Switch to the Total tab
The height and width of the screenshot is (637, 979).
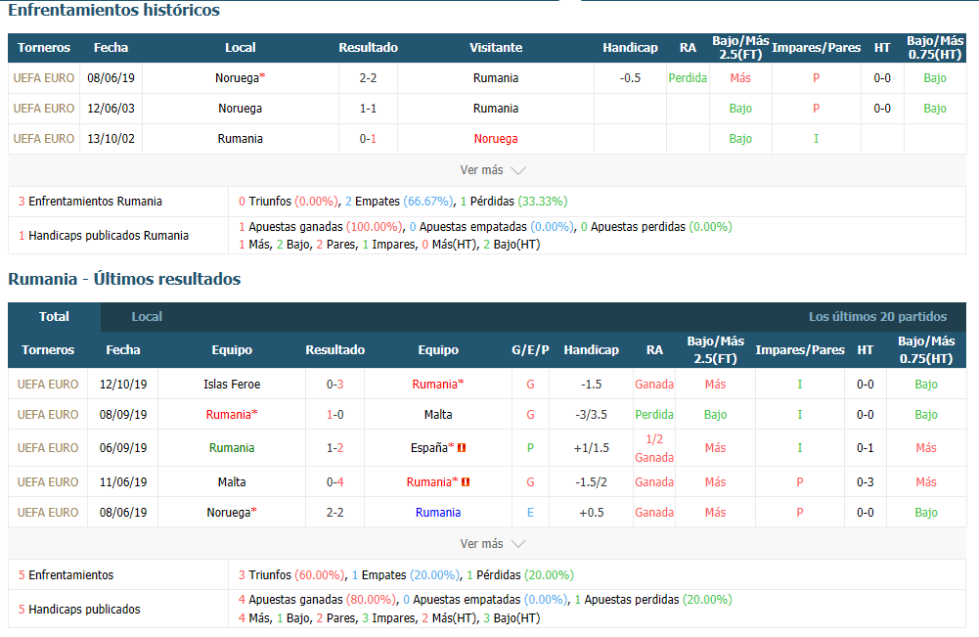55,317
